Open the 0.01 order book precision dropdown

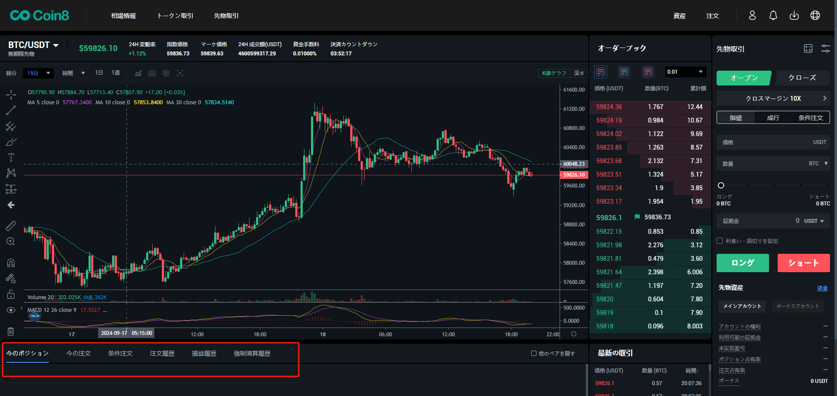685,72
